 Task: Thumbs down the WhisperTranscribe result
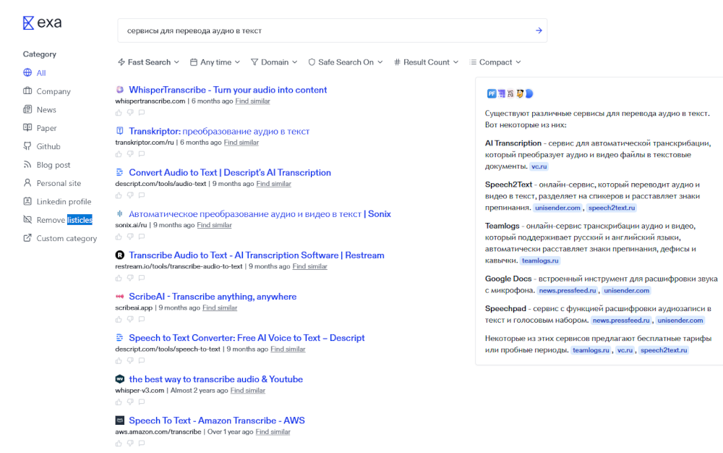coord(130,113)
